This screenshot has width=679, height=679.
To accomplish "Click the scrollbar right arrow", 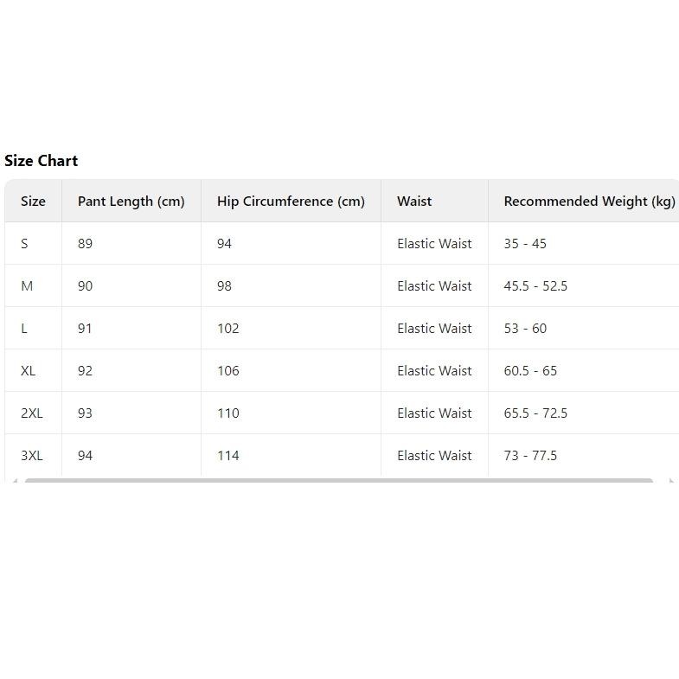I will click(x=671, y=480).
